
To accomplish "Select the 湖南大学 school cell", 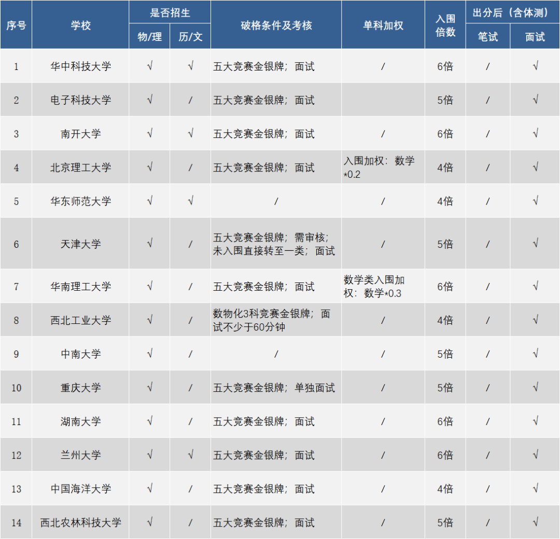I will coord(80,421).
